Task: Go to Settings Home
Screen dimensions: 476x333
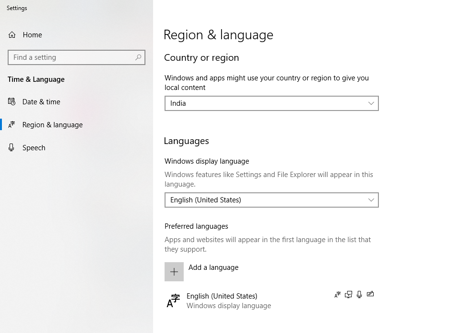Action: pyautogui.click(x=32, y=35)
